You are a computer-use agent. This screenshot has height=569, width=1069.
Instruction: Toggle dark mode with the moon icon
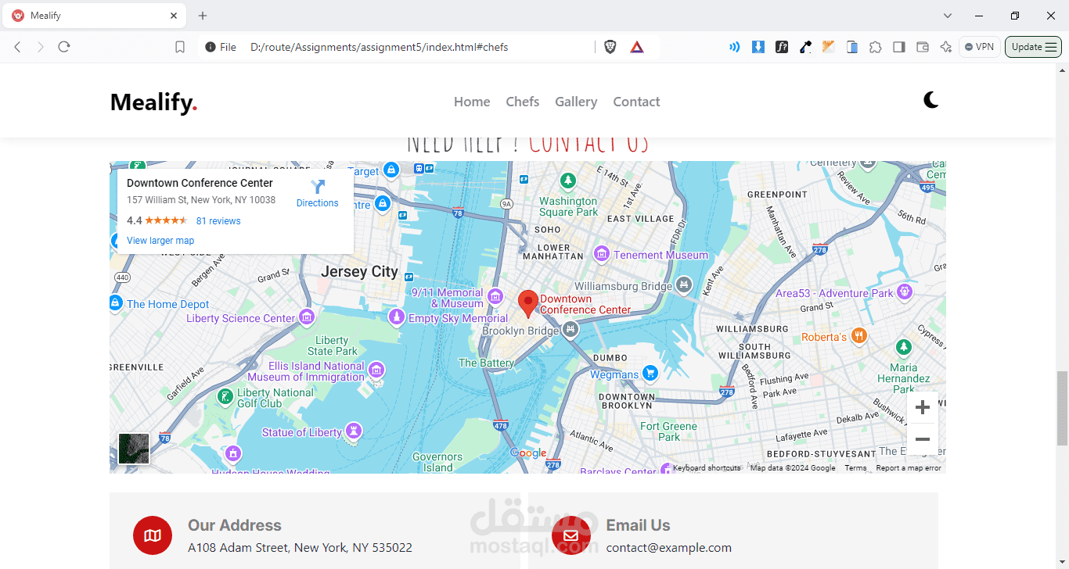pos(930,100)
